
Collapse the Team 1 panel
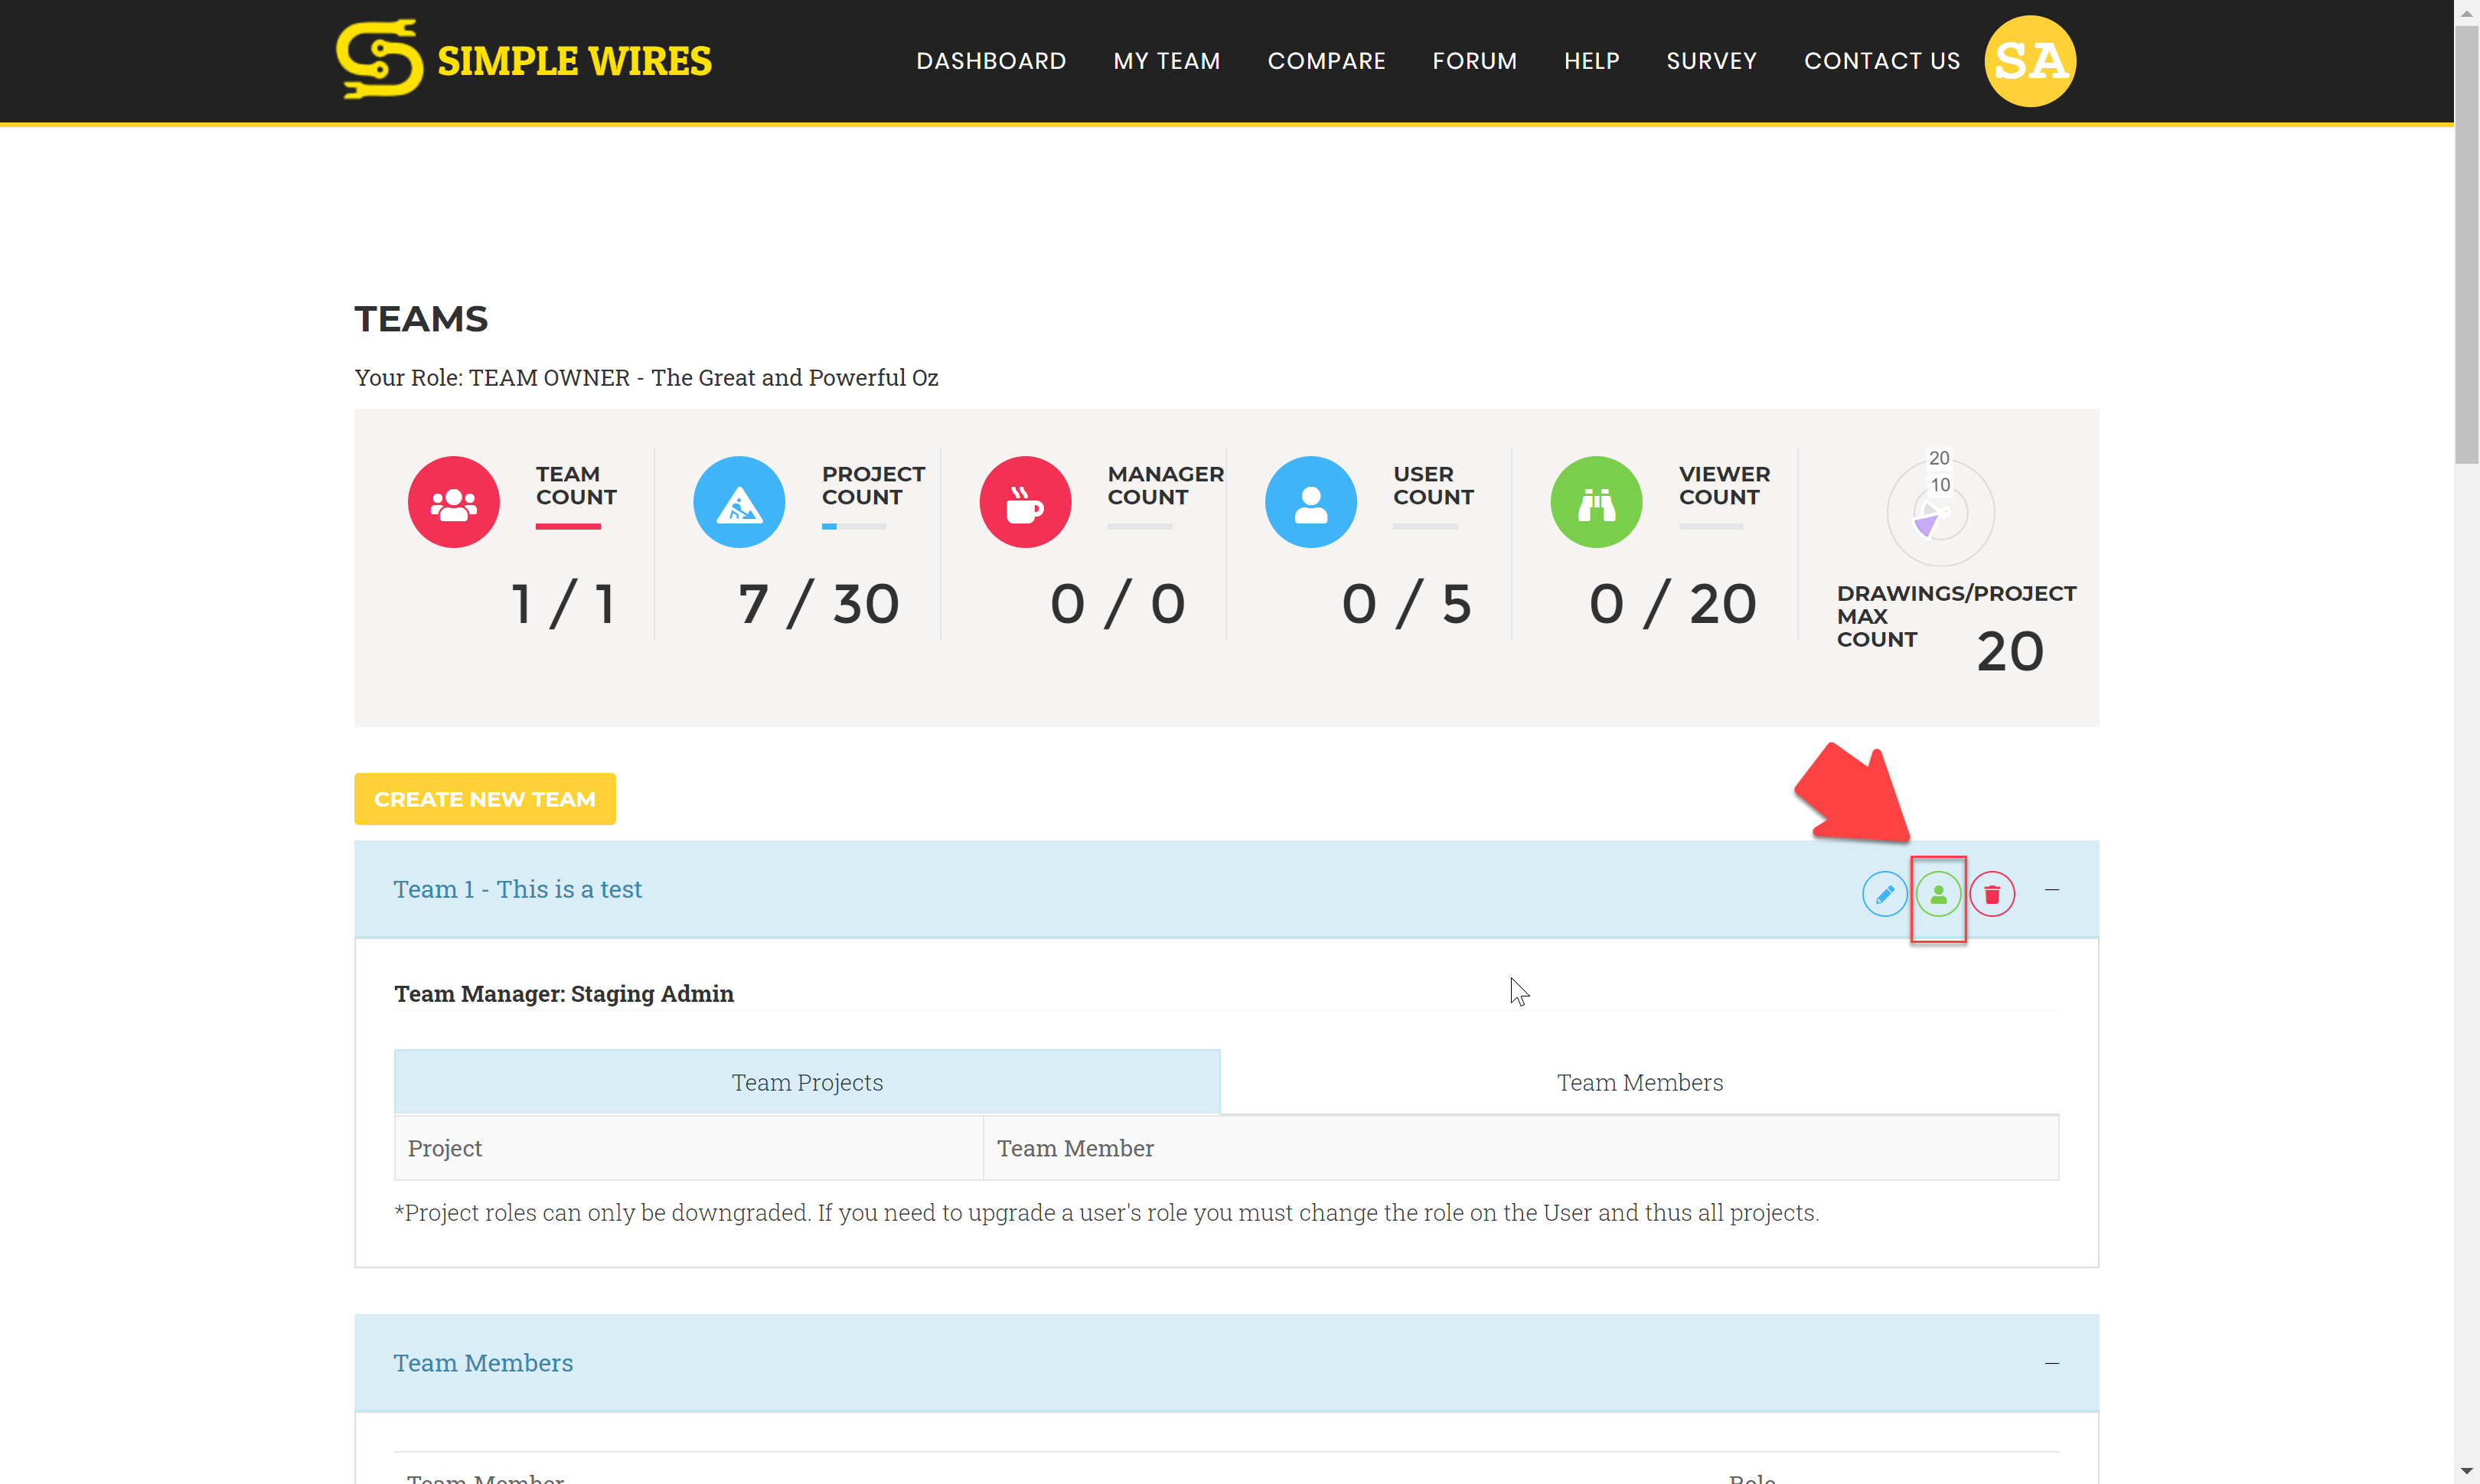coord(2052,890)
